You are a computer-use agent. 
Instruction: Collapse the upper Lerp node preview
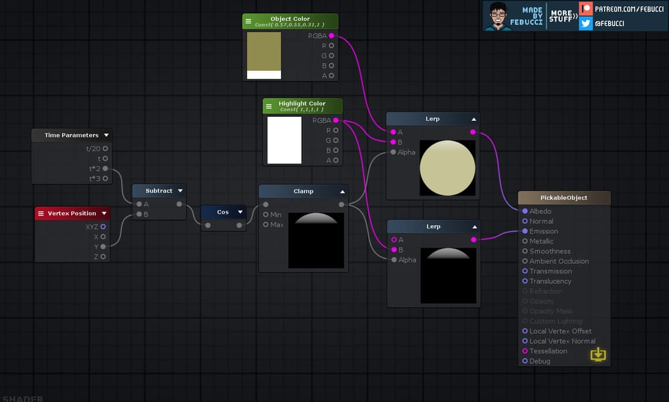[x=473, y=118]
